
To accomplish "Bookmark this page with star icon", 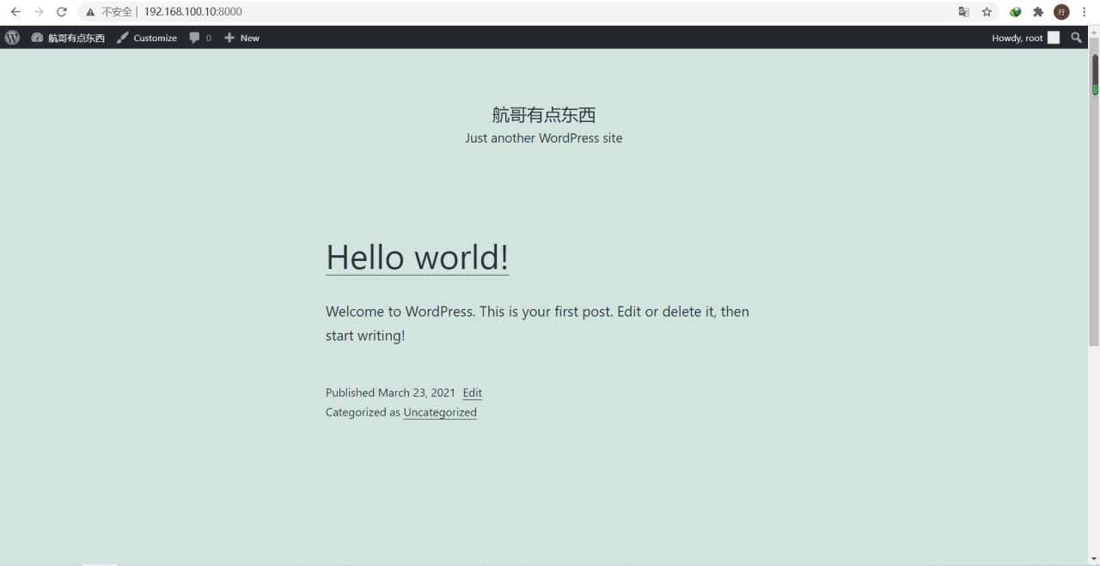I will click(x=987, y=12).
